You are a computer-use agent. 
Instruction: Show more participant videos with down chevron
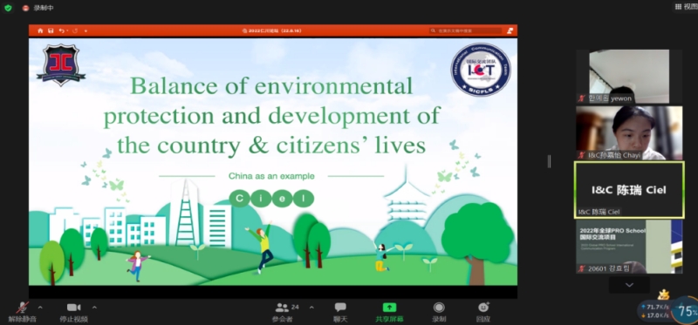coord(629,285)
